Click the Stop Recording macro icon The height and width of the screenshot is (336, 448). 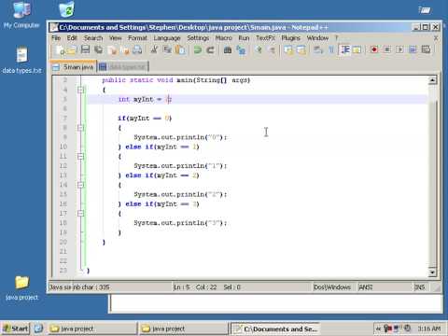pos(387,49)
